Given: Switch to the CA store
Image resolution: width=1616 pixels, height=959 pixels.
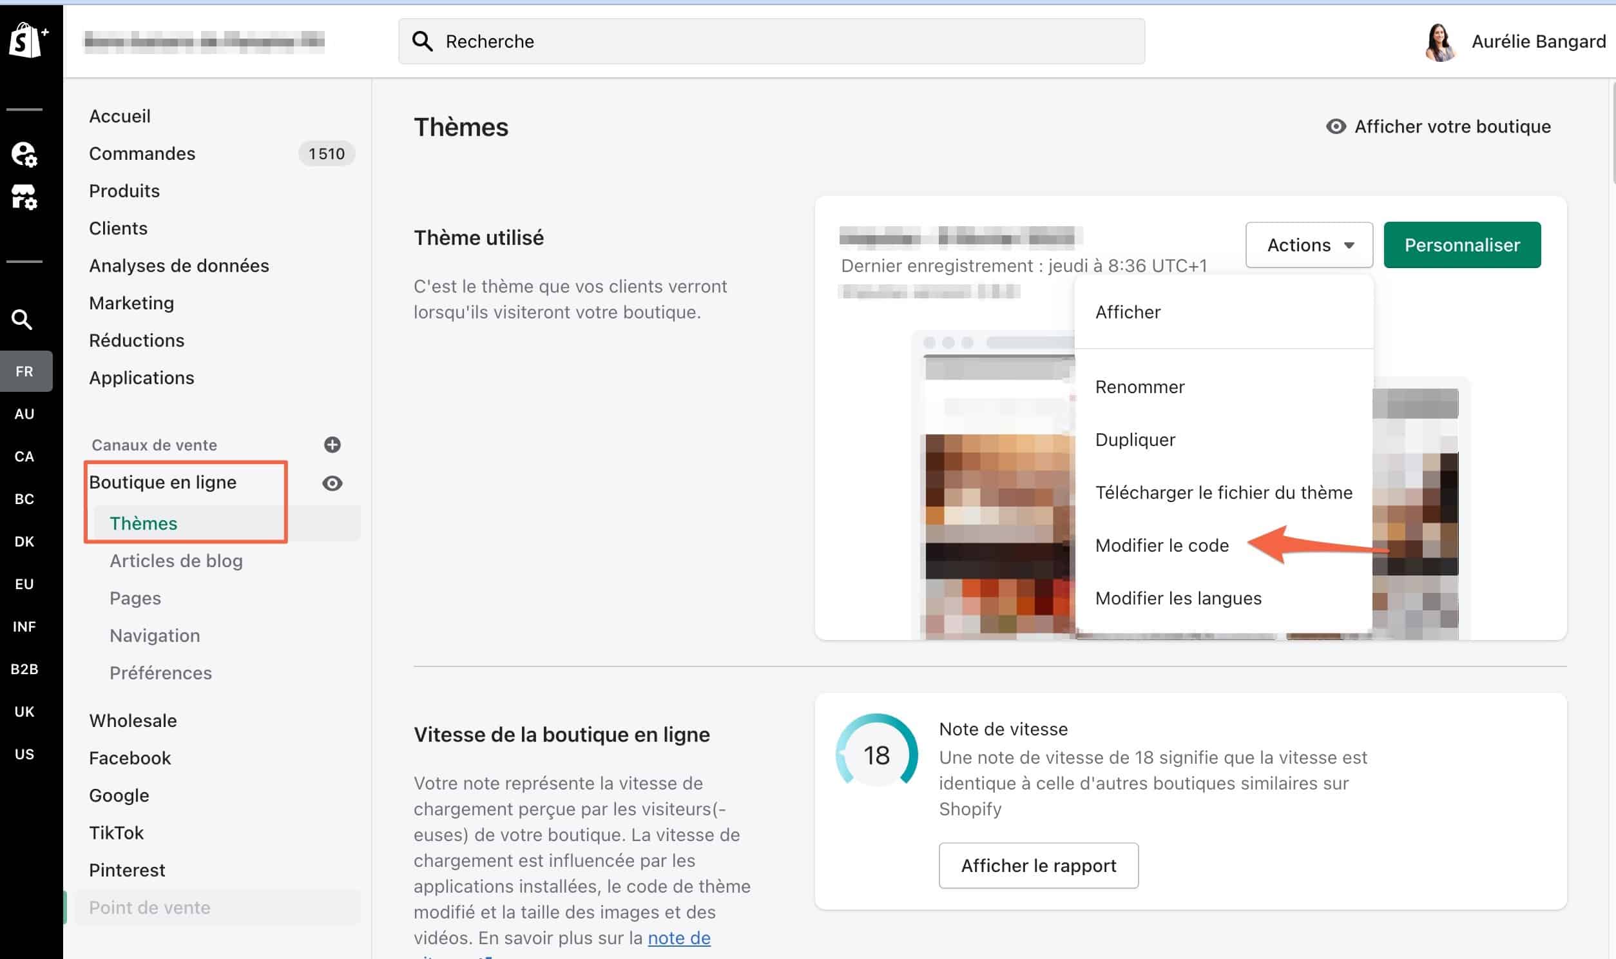Looking at the screenshot, I should pos(24,456).
